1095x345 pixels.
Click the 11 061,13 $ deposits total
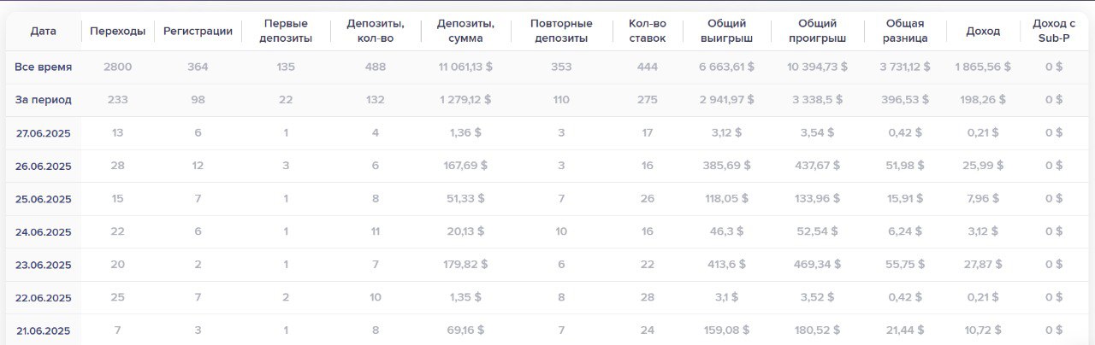point(465,67)
